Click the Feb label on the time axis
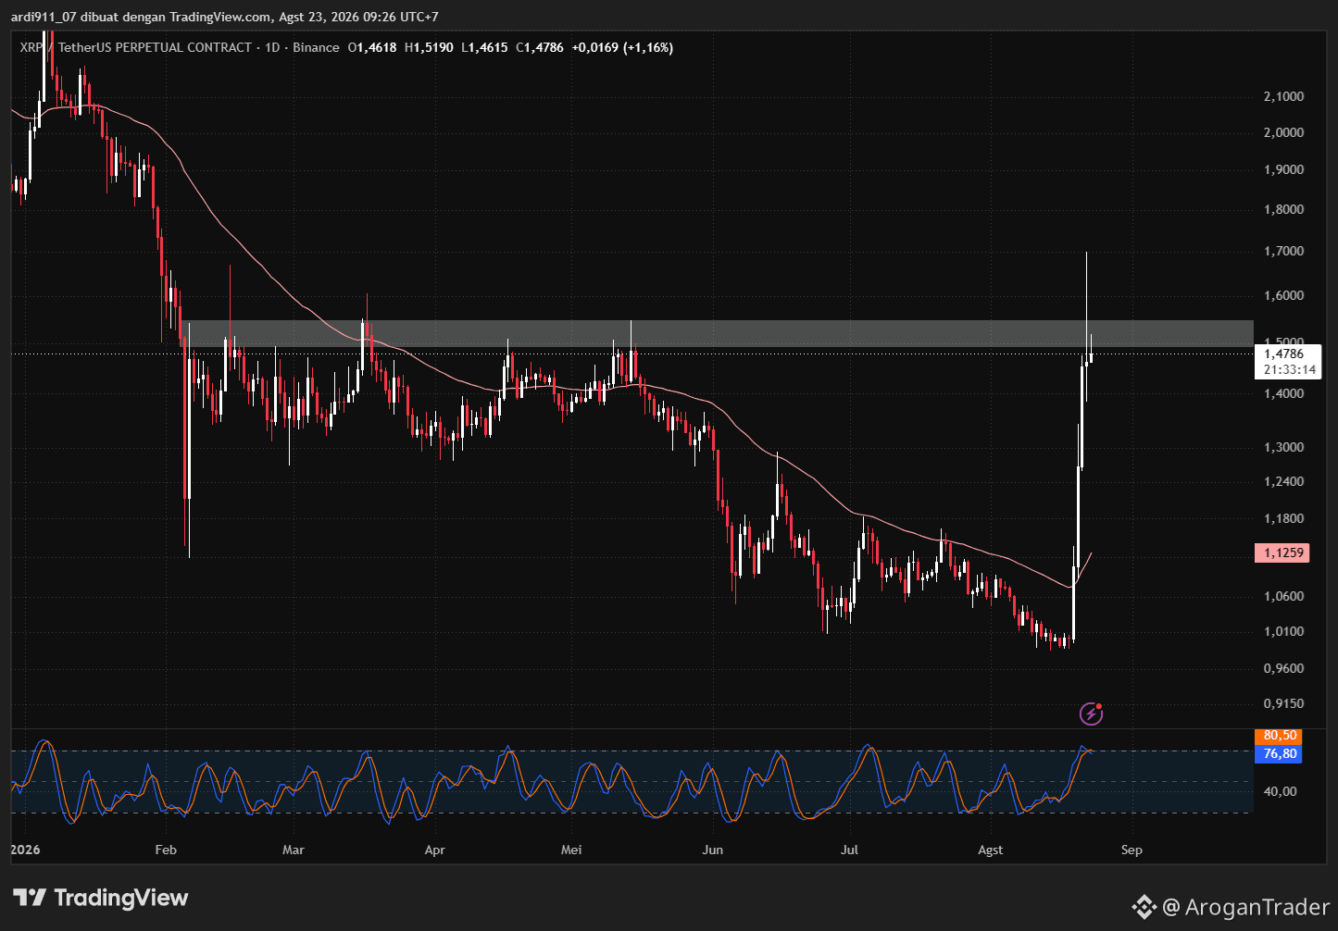The width and height of the screenshot is (1338, 931). (x=166, y=850)
